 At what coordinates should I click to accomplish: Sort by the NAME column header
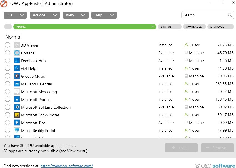point(85,27)
